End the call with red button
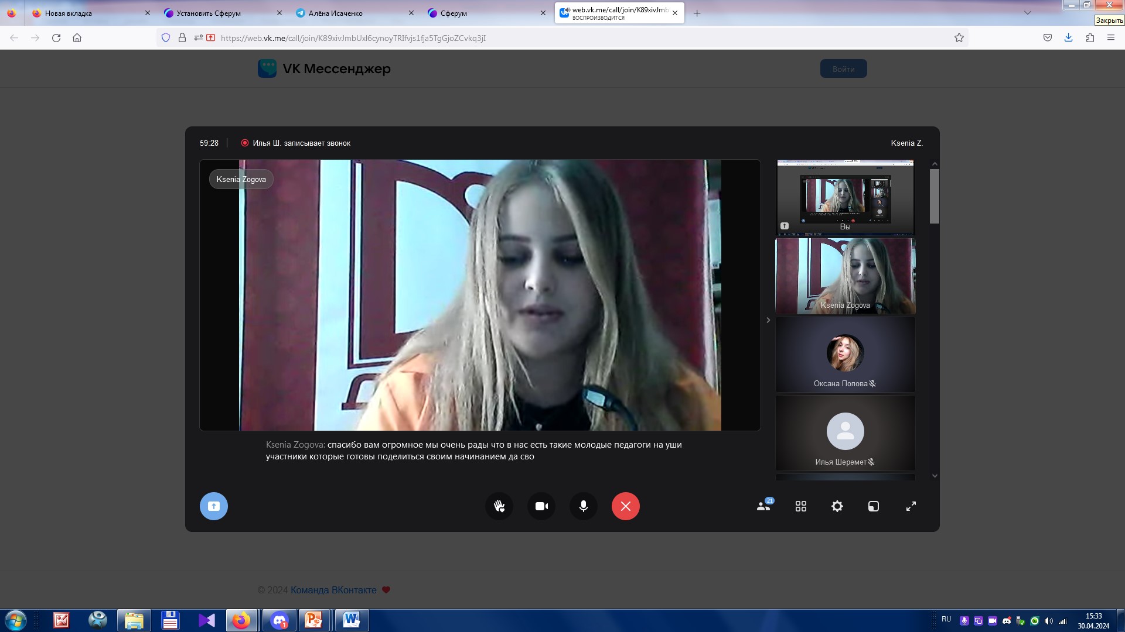Image resolution: width=1125 pixels, height=632 pixels. pos(626,506)
